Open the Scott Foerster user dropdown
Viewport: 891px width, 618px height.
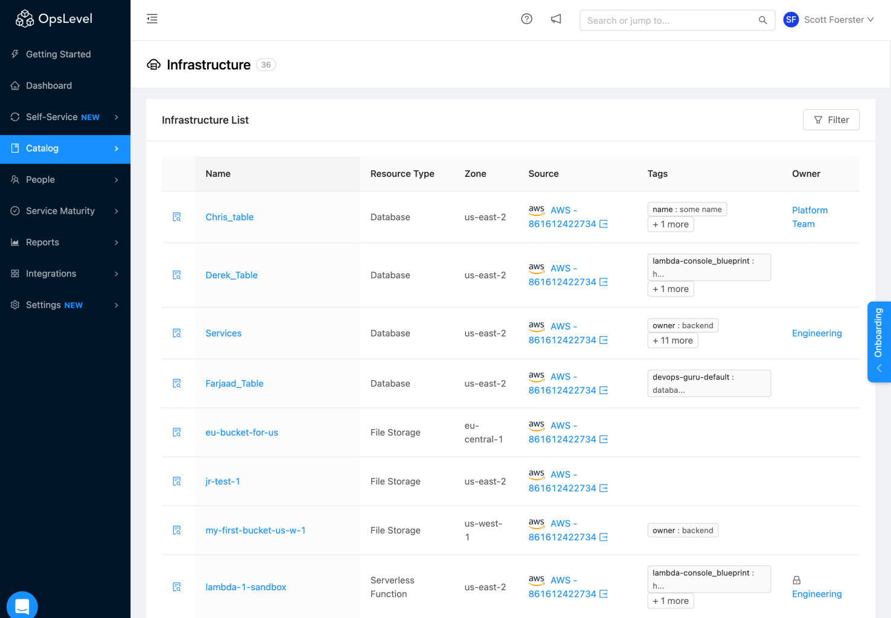[x=829, y=20]
